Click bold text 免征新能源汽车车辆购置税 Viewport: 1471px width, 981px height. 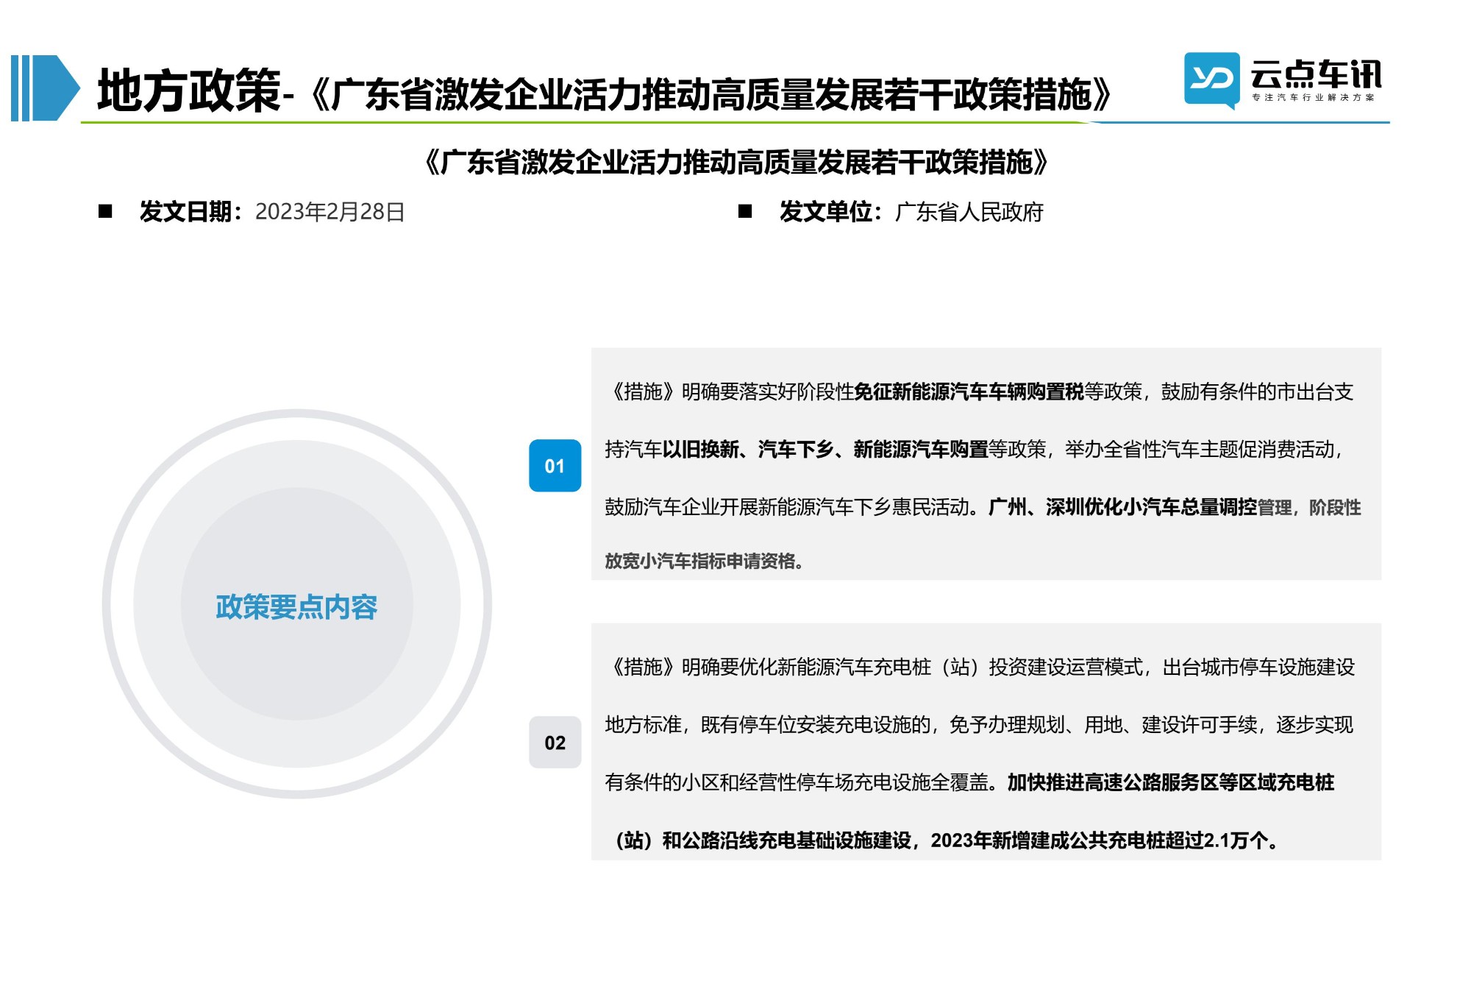pyautogui.click(x=969, y=392)
